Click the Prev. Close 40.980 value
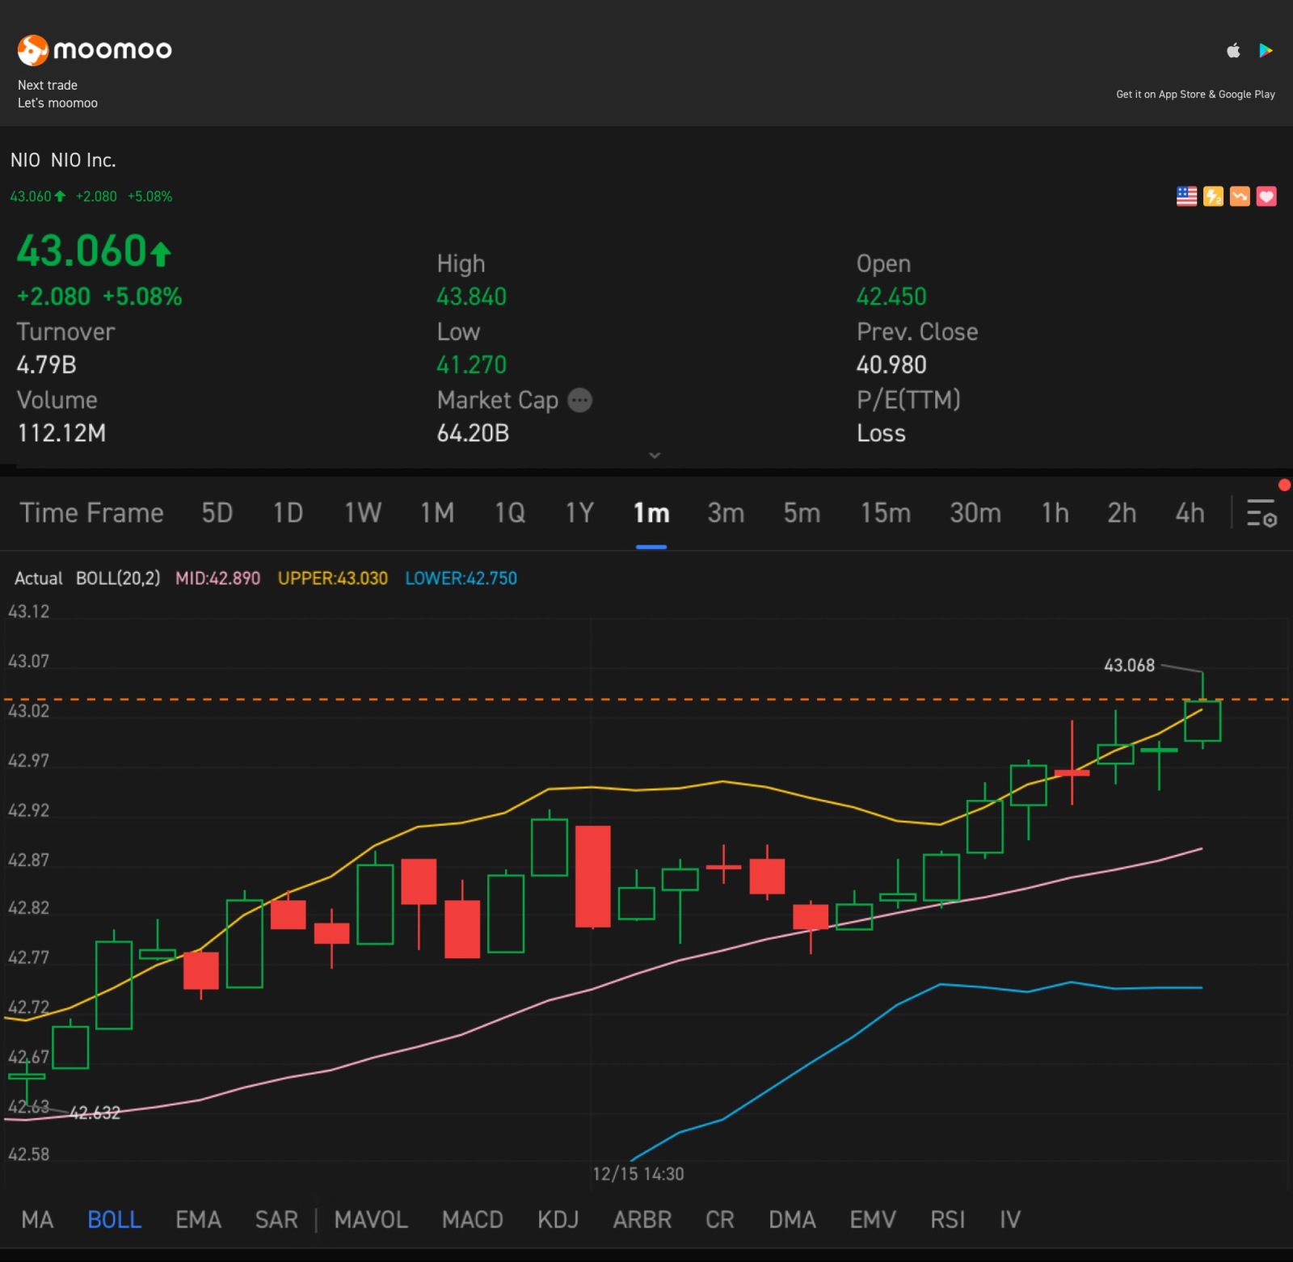This screenshot has width=1293, height=1262. pos(891,365)
